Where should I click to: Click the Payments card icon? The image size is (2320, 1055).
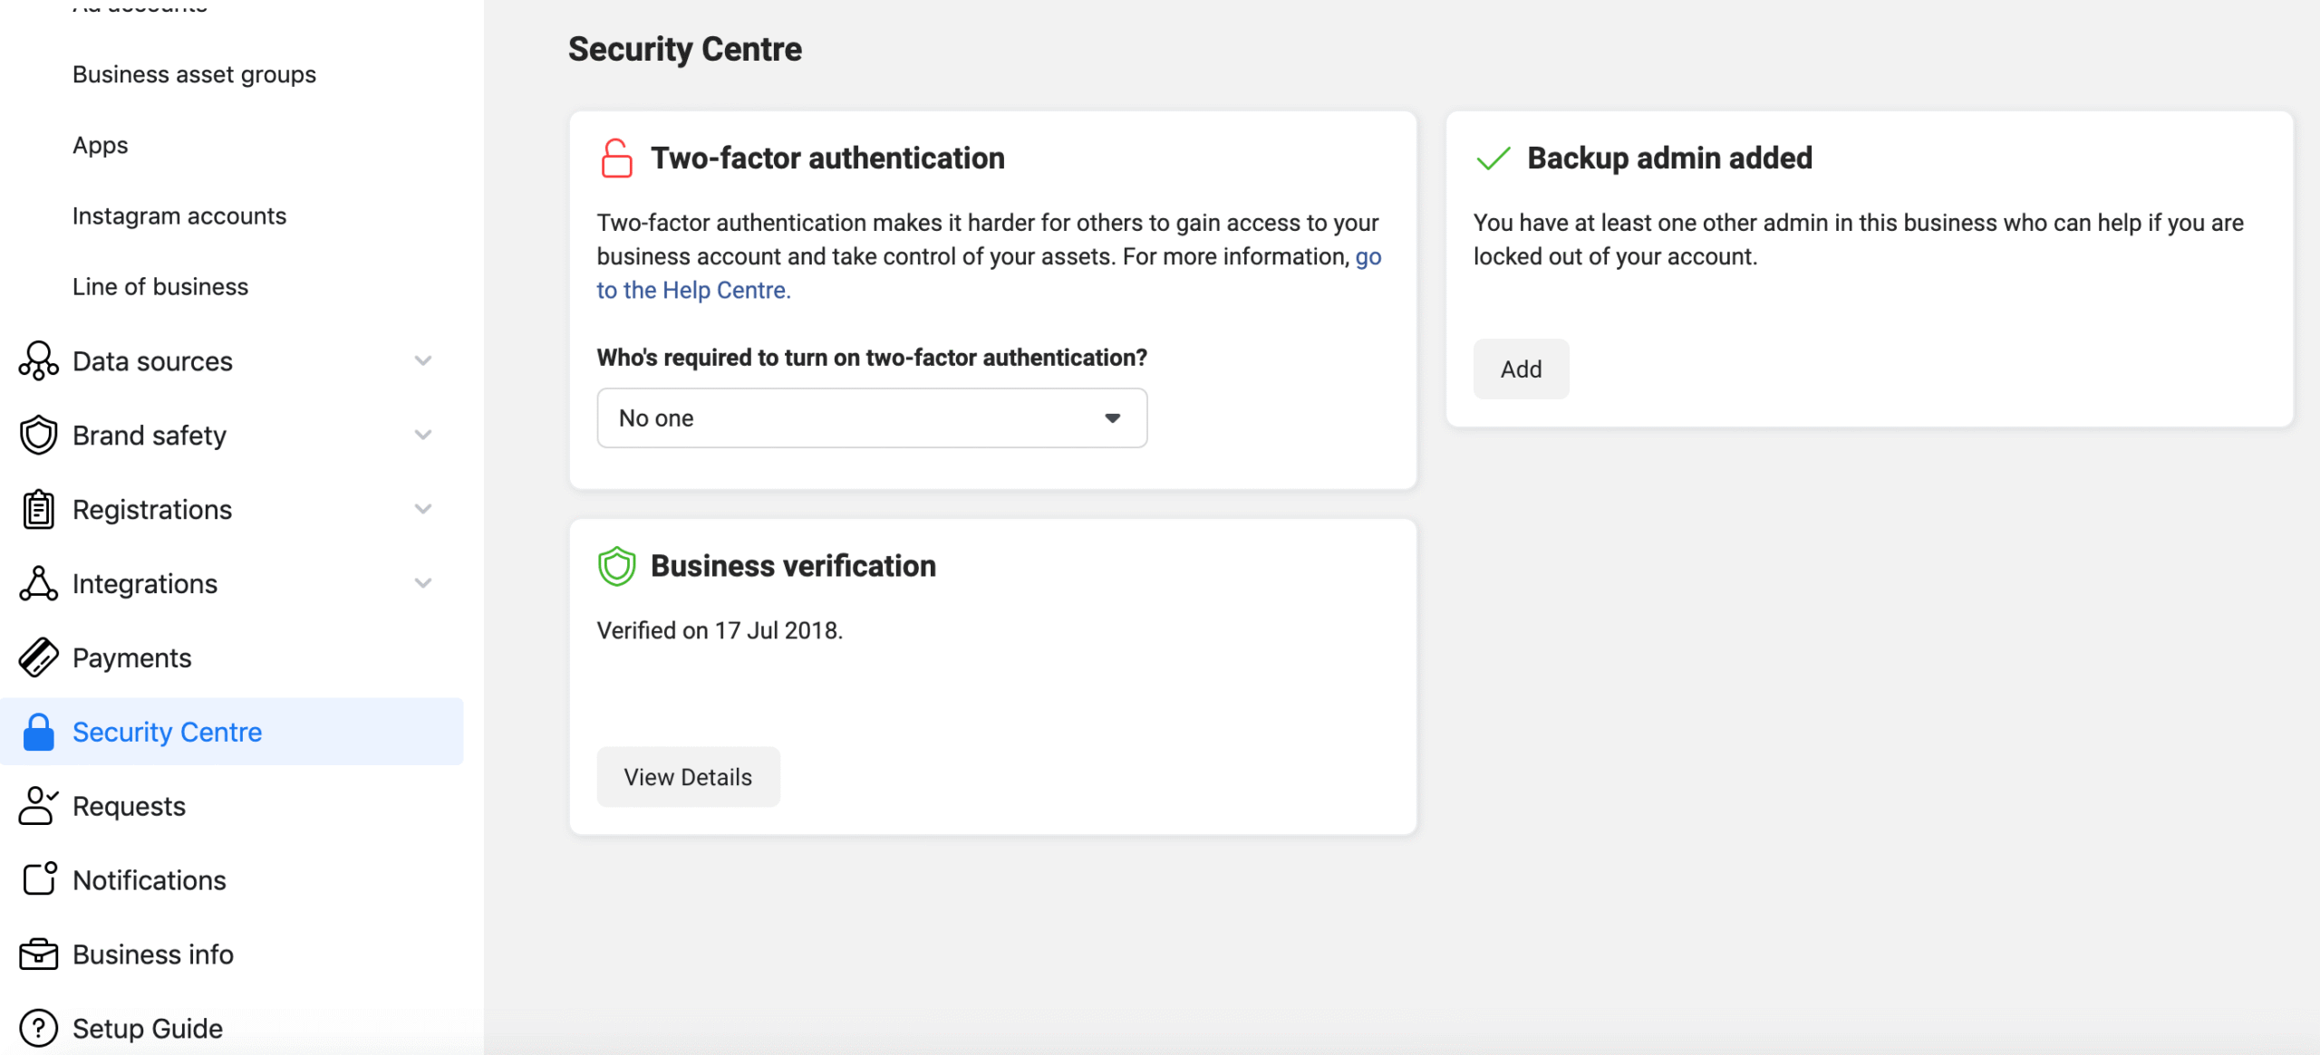[38, 657]
